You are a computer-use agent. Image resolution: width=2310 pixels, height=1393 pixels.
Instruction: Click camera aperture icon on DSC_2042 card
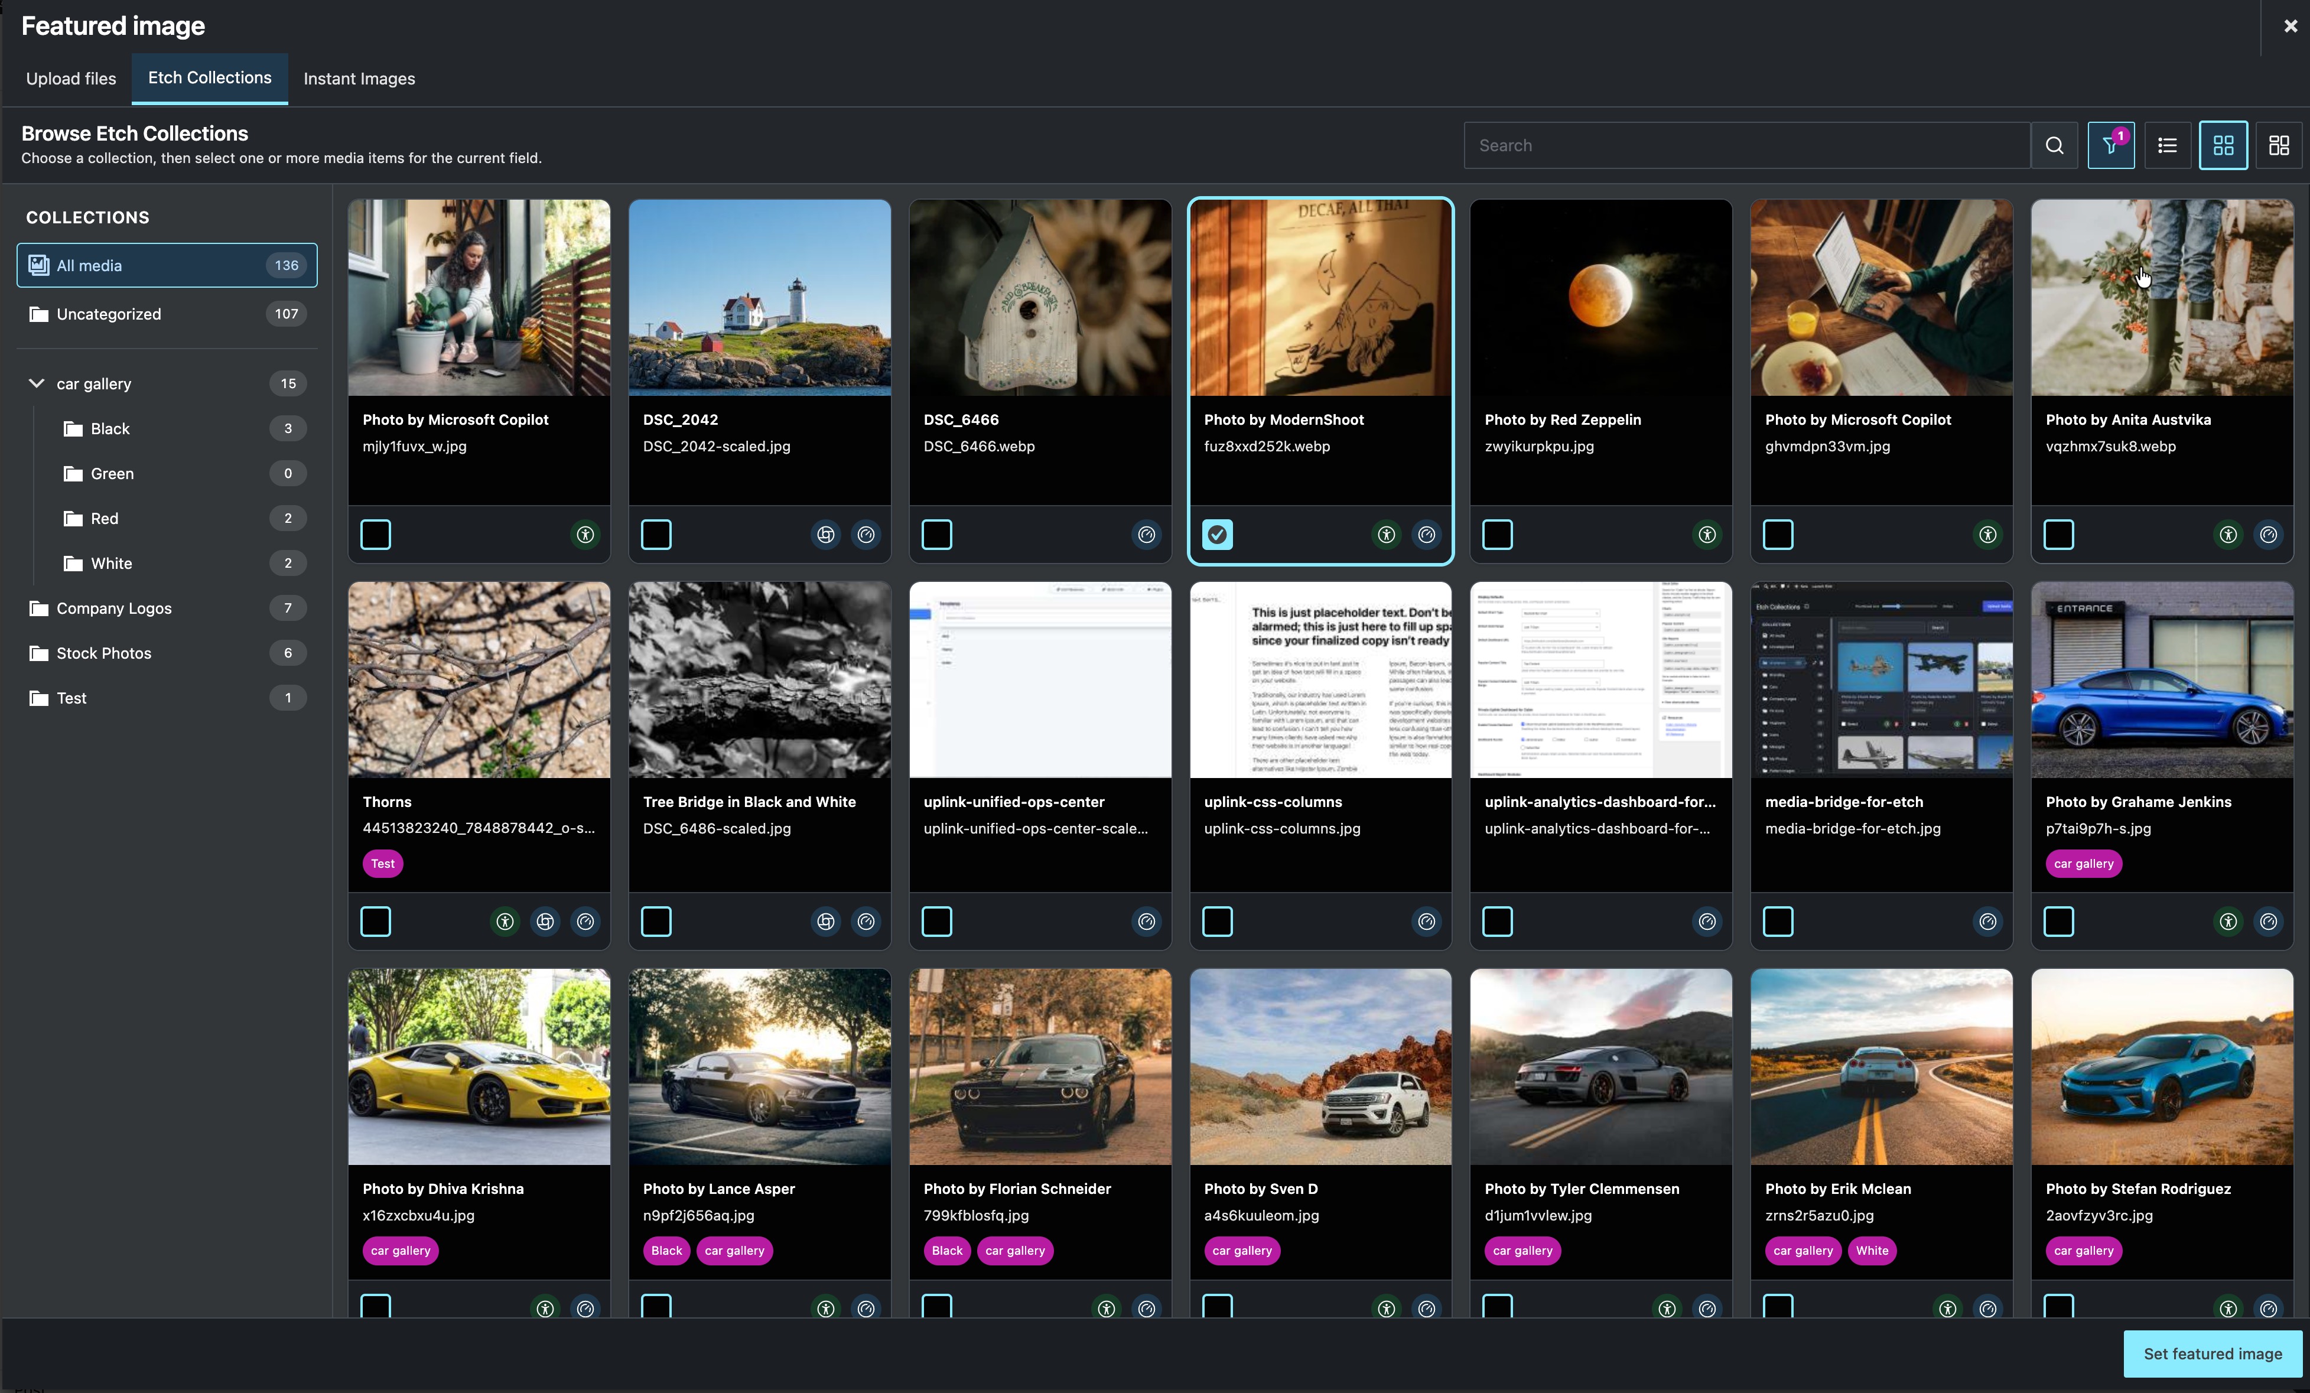(x=826, y=534)
